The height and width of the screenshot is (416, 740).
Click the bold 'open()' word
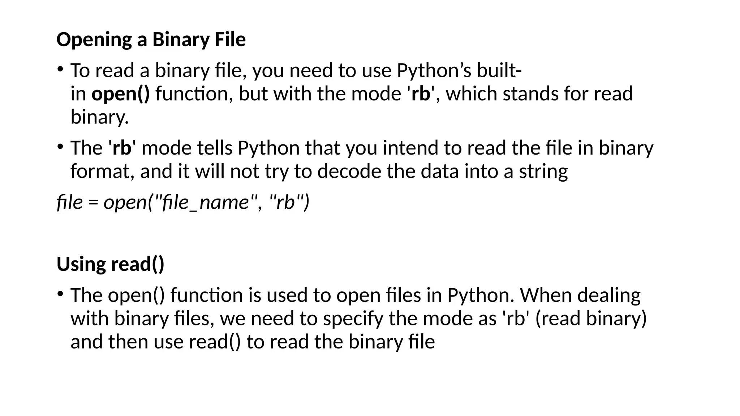(x=120, y=94)
